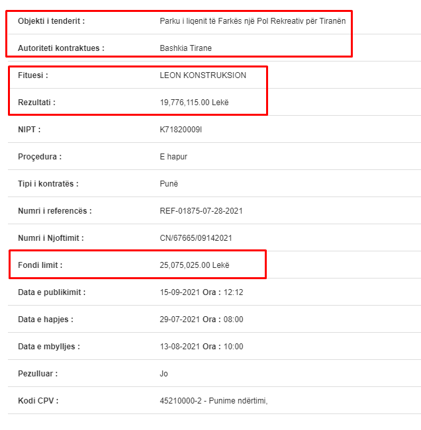This screenshot has height=430, width=421.
Task: Select the 'Kodi CPV' label
Action: pyautogui.click(x=38, y=401)
